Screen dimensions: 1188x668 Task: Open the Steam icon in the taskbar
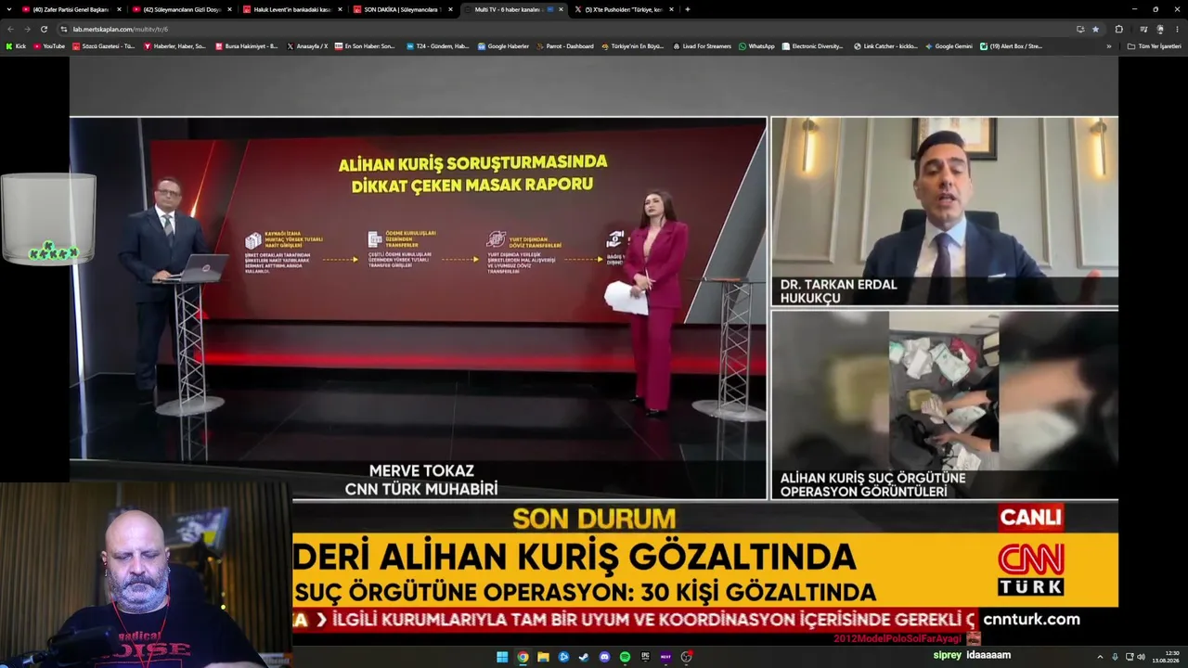pyautogui.click(x=584, y=657)
